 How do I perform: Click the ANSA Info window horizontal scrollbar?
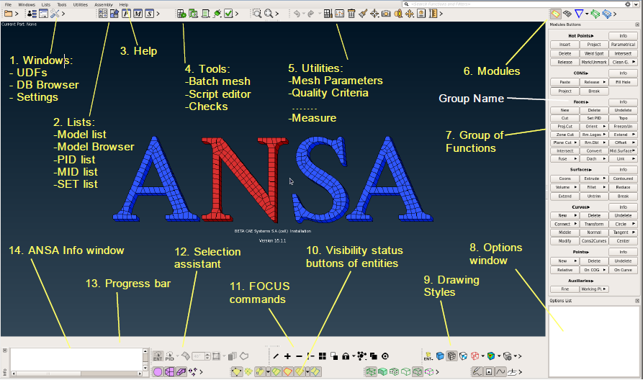[x=76, y=374]
